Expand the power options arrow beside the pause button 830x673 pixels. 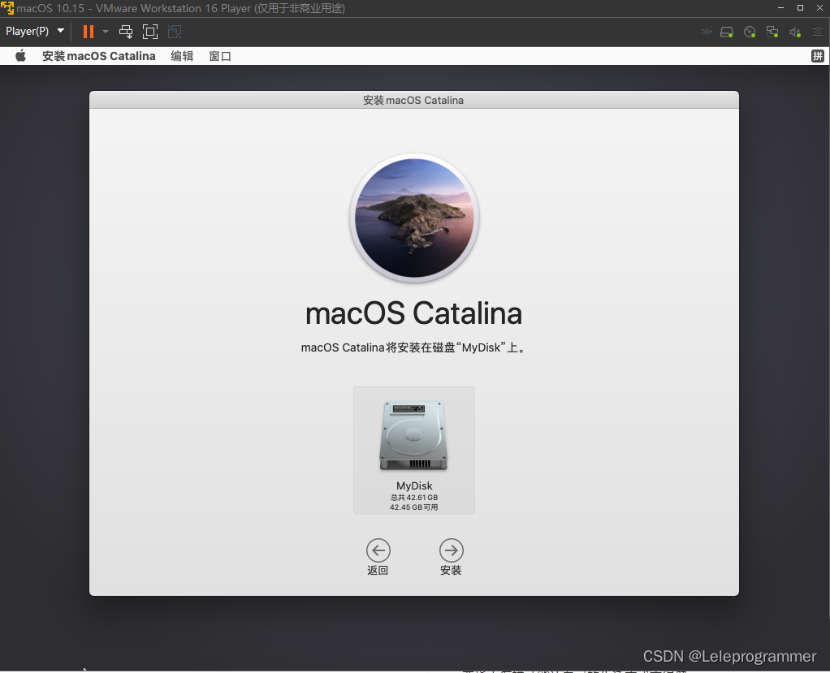click(x=106, y=32)
